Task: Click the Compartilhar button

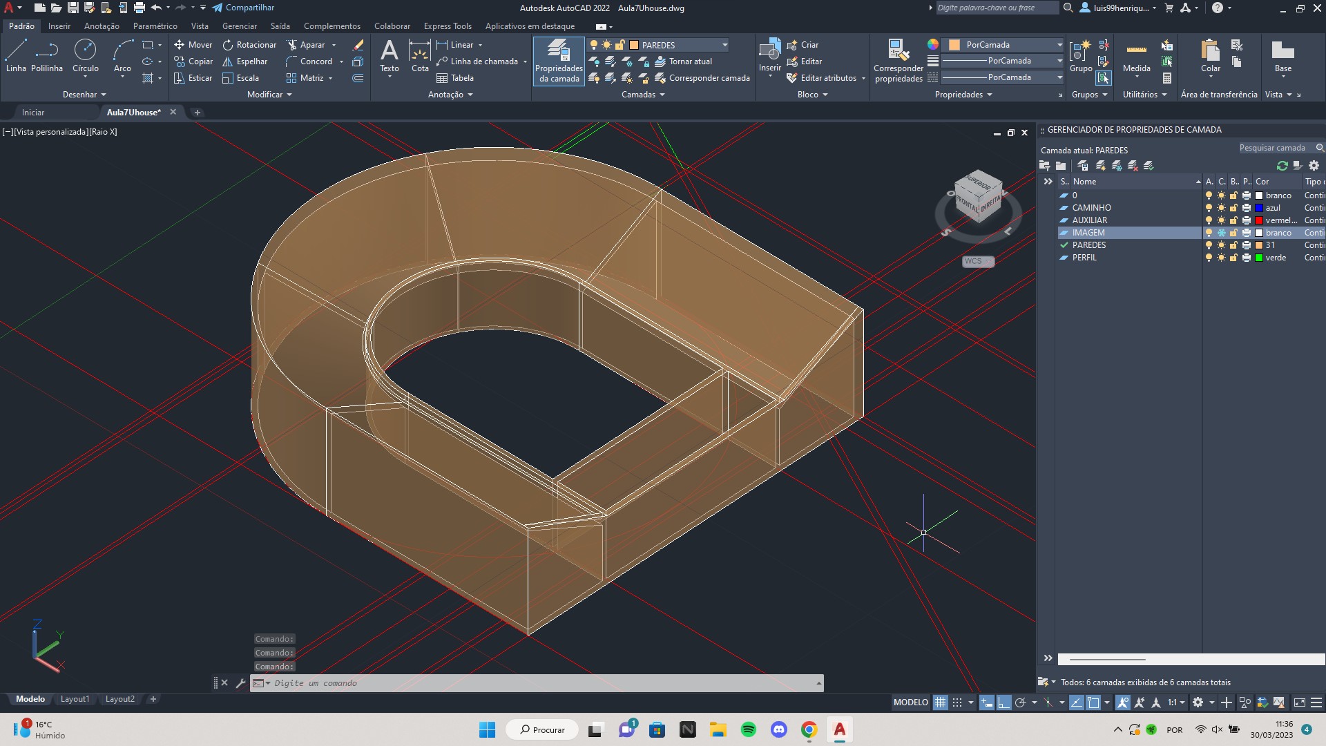Action: click(243, 8)
